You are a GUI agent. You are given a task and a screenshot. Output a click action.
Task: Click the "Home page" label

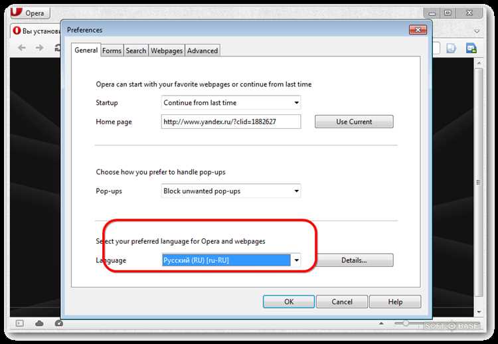tap(114, 122)
